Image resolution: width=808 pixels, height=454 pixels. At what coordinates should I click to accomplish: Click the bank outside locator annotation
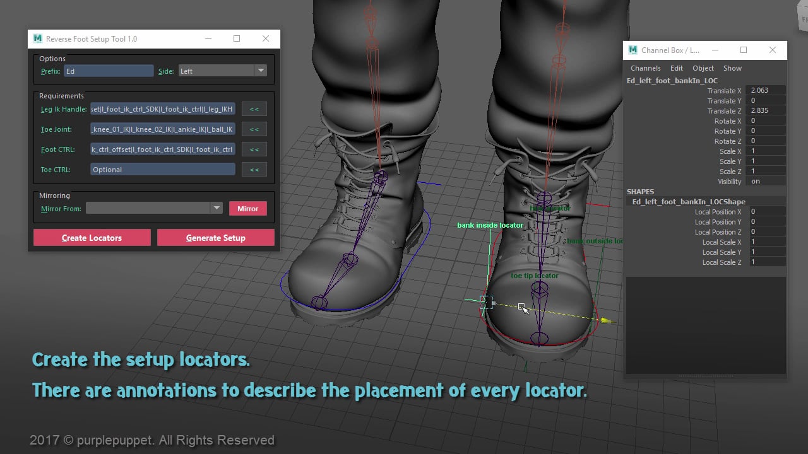pos(594,241)
